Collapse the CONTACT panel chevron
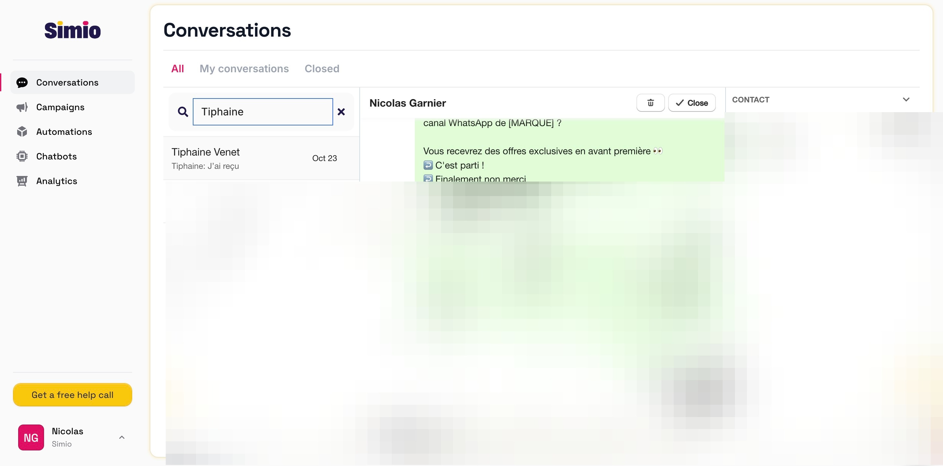The width and height of the screenshot is (943, 466). [x=906, y=99]
